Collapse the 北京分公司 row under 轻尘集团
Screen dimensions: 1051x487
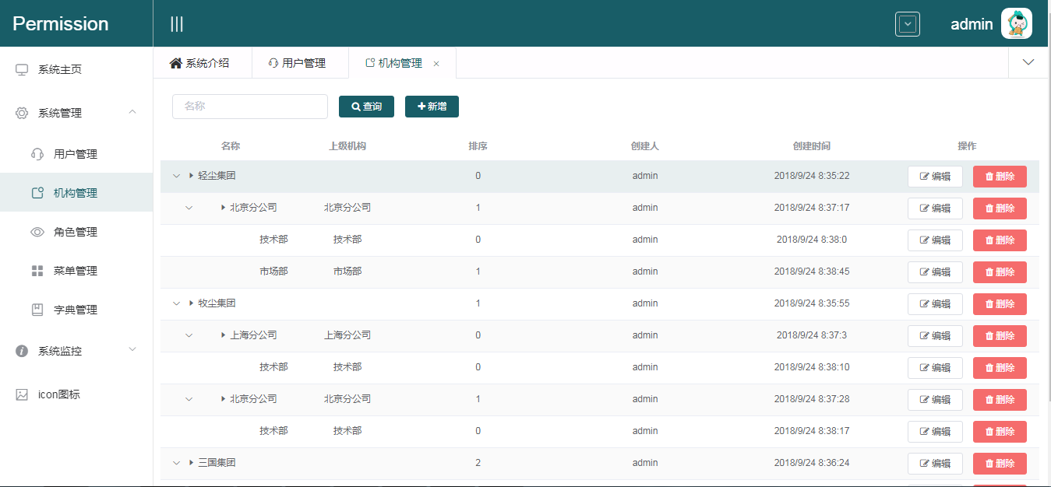click(189, 208)
